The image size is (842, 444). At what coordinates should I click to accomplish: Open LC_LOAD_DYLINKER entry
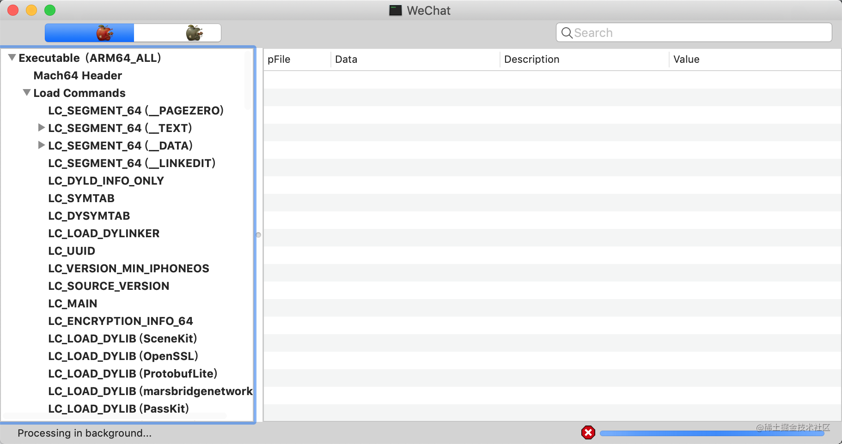[x=104, y=233]
